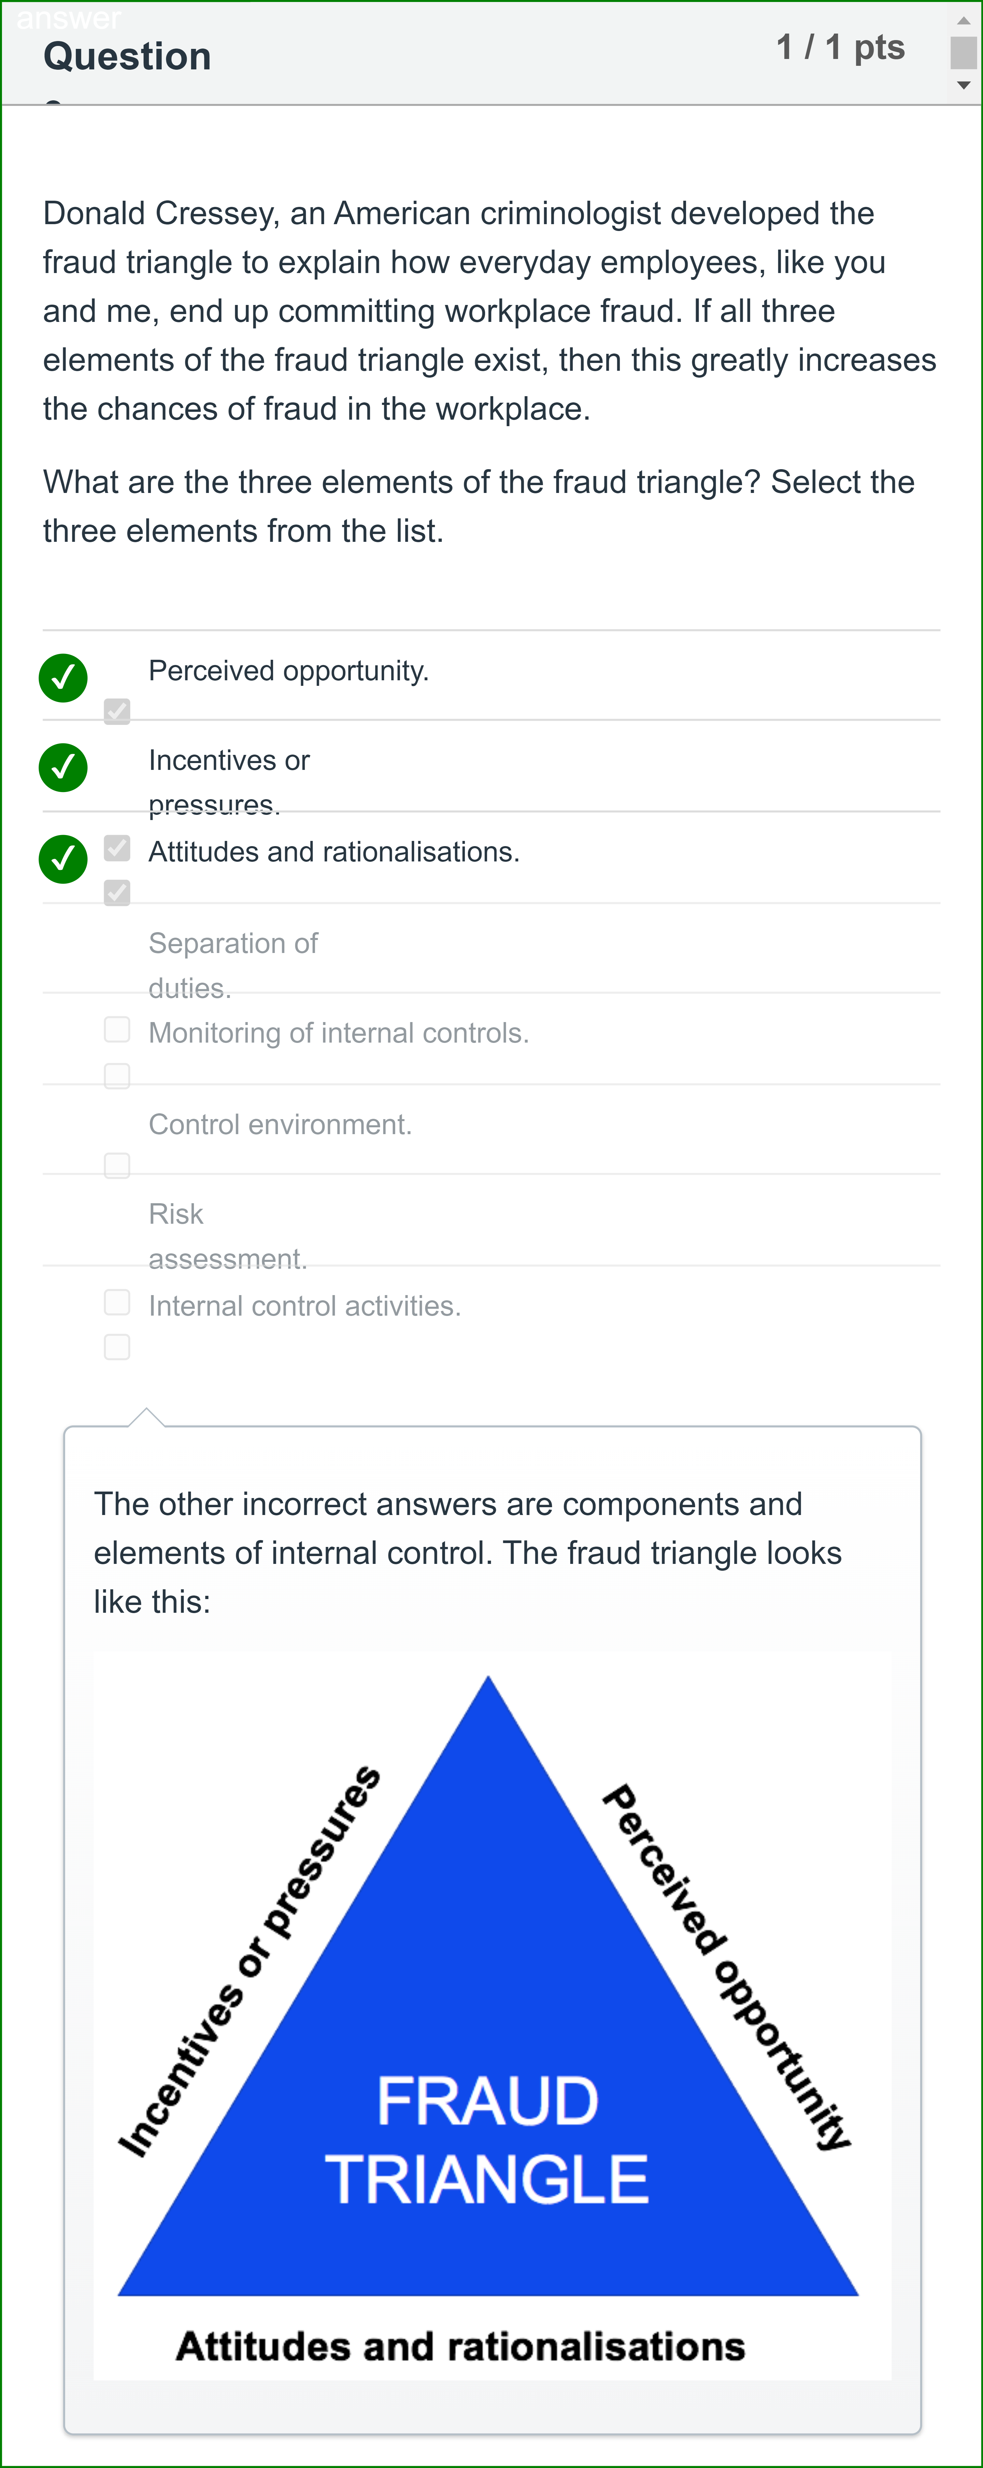The width and height of the screenshot is (983, 2468).
Task: Click the Donald Cressey question paragraph
Action: [490, 310]
